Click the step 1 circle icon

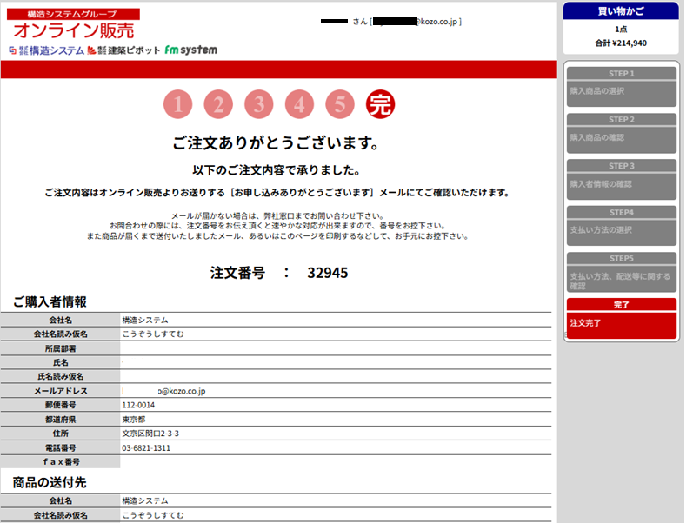(x=177, y=105)
